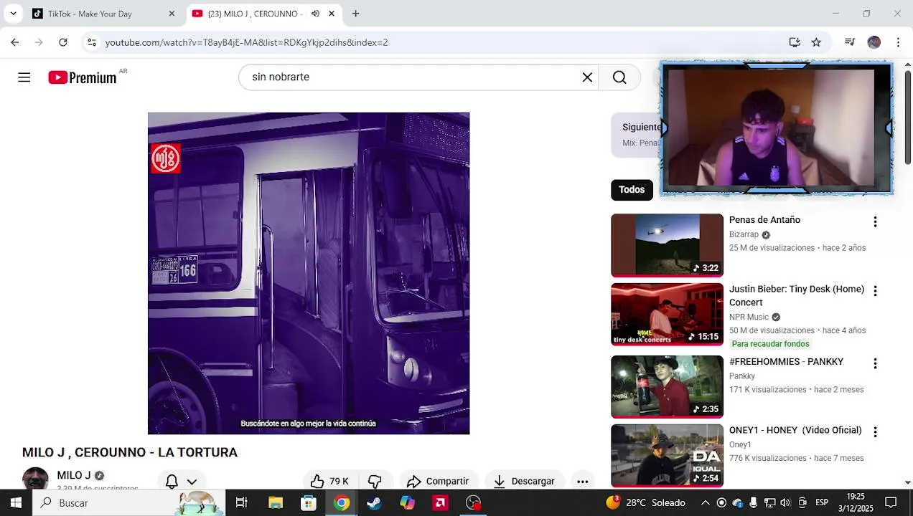Open MILO J channel avatar

coord(35,478)
